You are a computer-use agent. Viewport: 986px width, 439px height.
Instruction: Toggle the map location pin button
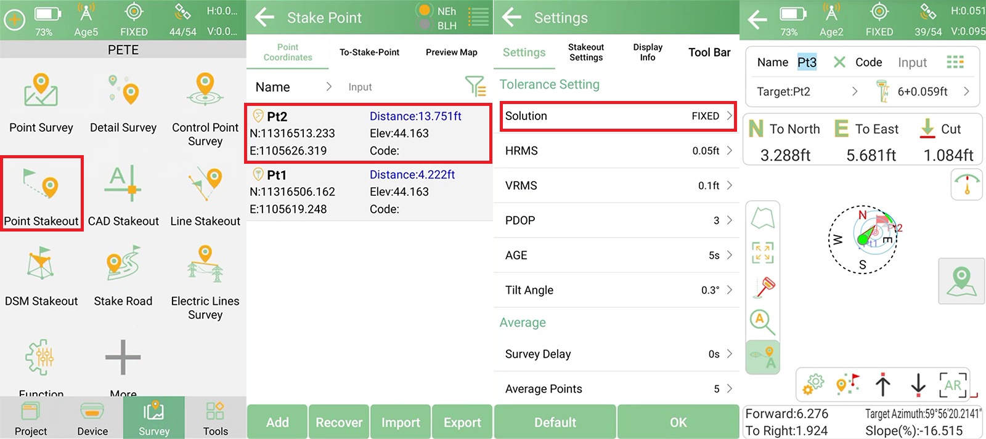(961, 281)
